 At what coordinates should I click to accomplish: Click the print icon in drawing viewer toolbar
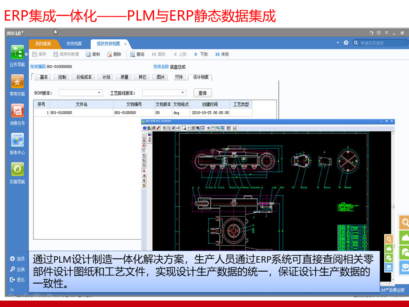tap(154, 128)
